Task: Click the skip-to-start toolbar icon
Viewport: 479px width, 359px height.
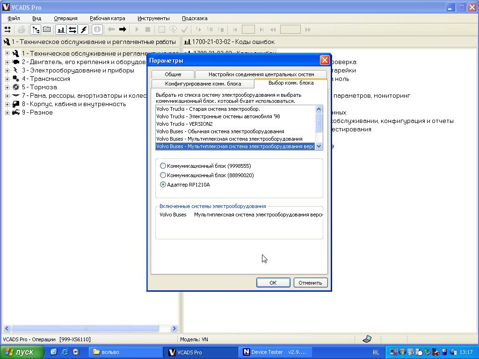Action: tap(235, 29)
